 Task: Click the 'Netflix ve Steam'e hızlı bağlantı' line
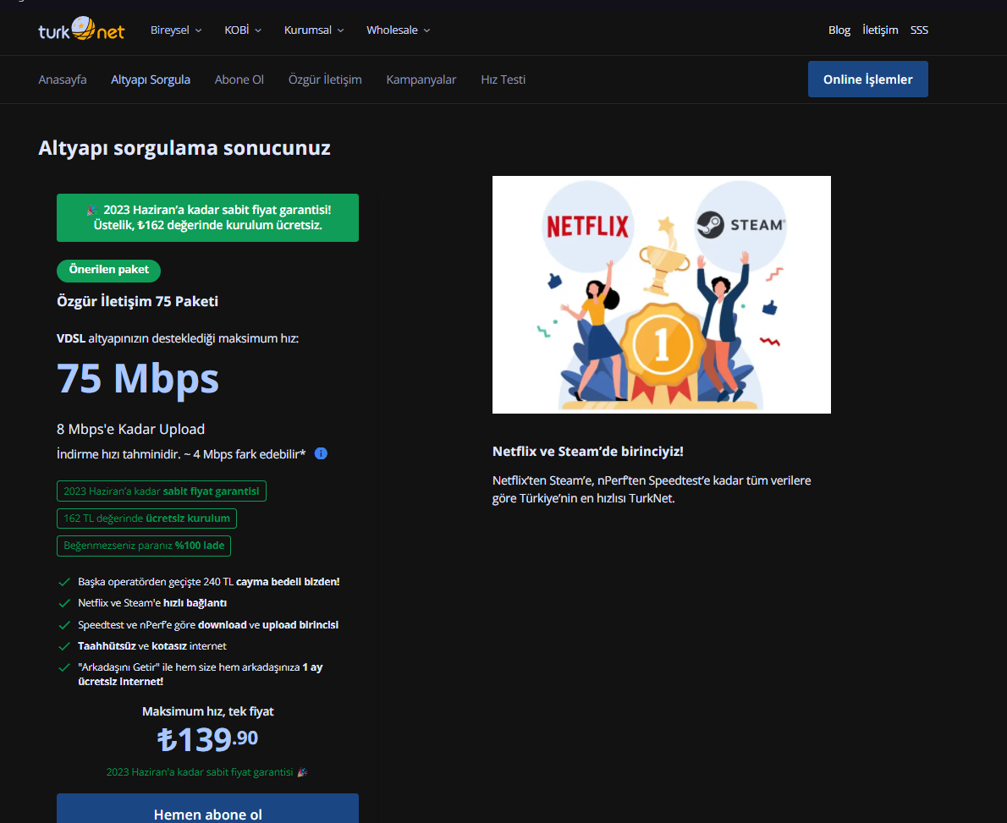point(152,603)
